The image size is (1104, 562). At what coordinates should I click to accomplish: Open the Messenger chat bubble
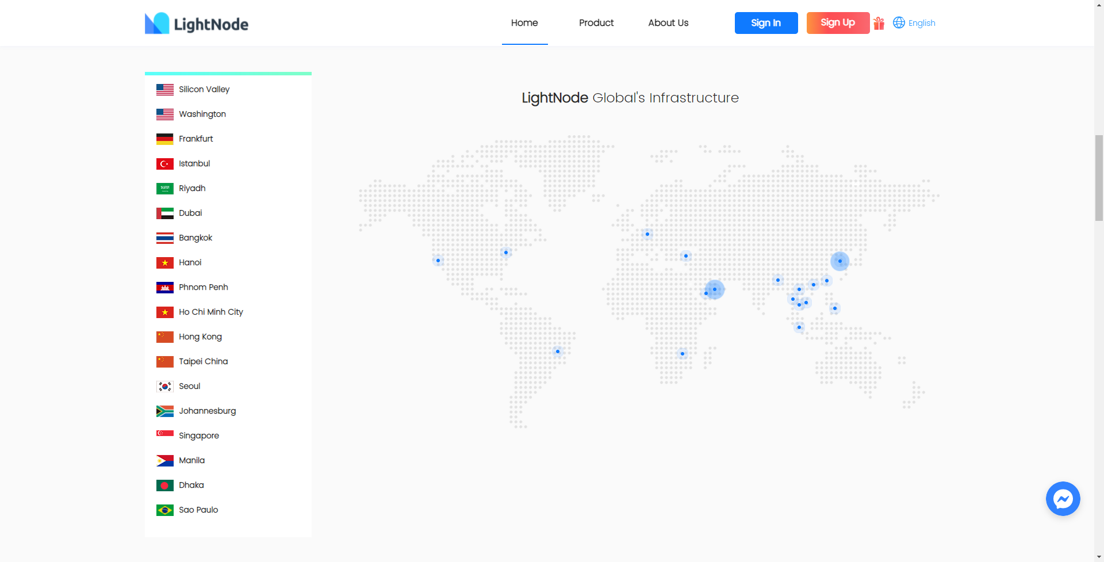pos(1063,498)
